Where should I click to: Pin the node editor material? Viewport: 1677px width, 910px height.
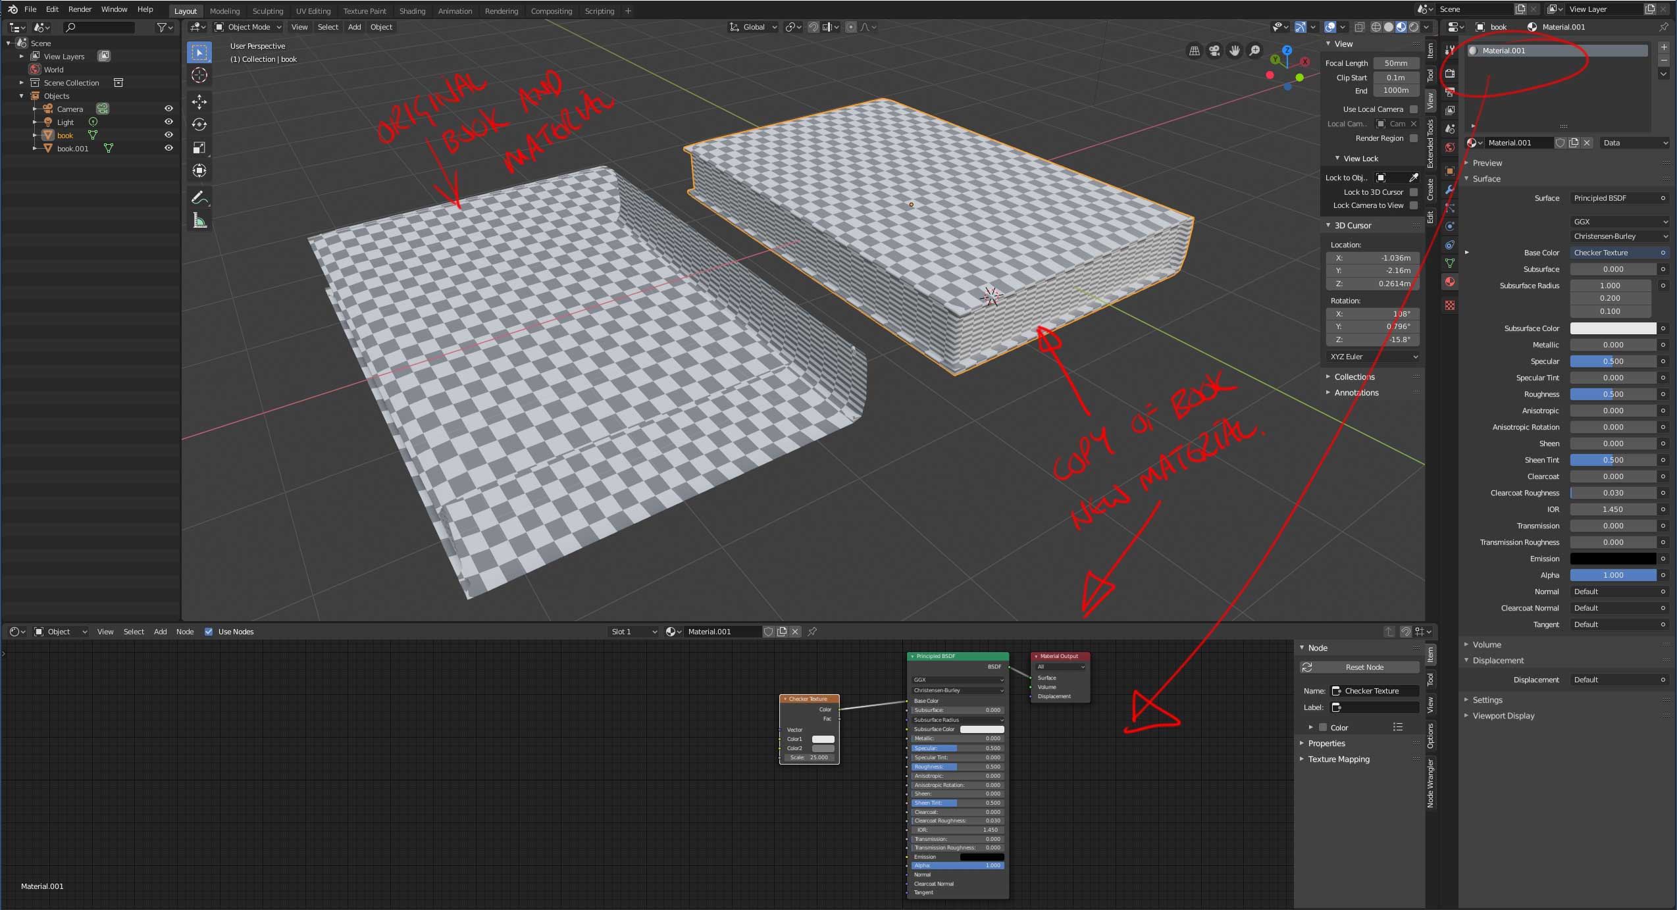[x=812, y=632]
